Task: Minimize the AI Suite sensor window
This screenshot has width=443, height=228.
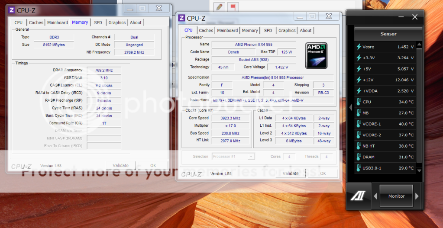Action: [x=401, y=17]
